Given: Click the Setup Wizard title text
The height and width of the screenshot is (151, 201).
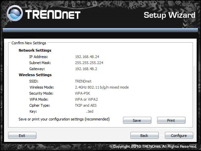Looking at the screenshot, I should pyautogui.click(x=169, y=15).
